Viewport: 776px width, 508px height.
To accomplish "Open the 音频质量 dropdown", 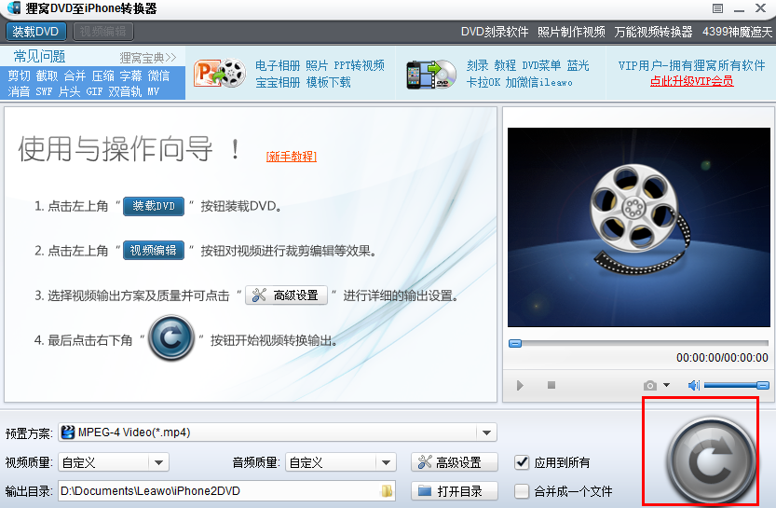I will coord(386,463).
